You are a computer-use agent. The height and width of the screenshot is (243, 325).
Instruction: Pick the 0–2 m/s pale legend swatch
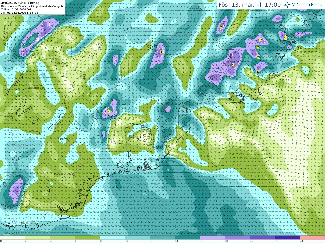click(x=12, y=238)
